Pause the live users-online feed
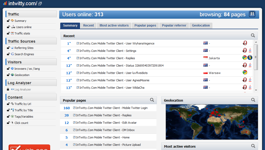265x150 pixels. [252, 14]
